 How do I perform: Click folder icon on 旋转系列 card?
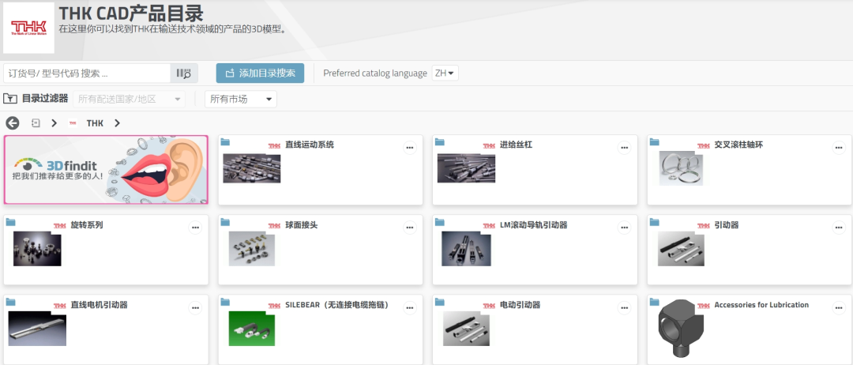(x=11, y=222)
